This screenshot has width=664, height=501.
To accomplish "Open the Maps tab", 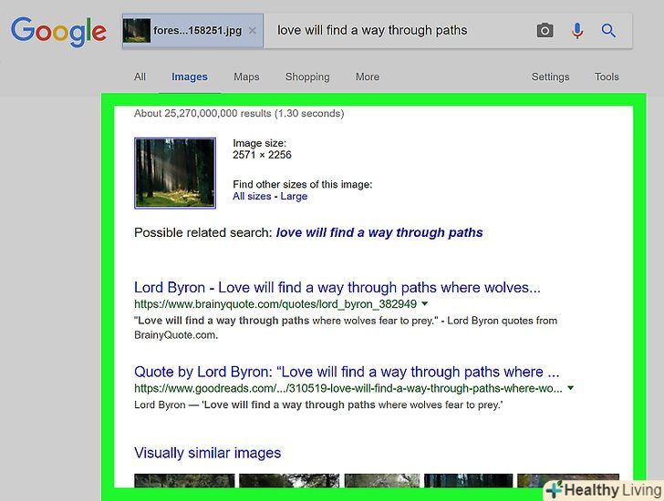I will click(x=246, y=77).
